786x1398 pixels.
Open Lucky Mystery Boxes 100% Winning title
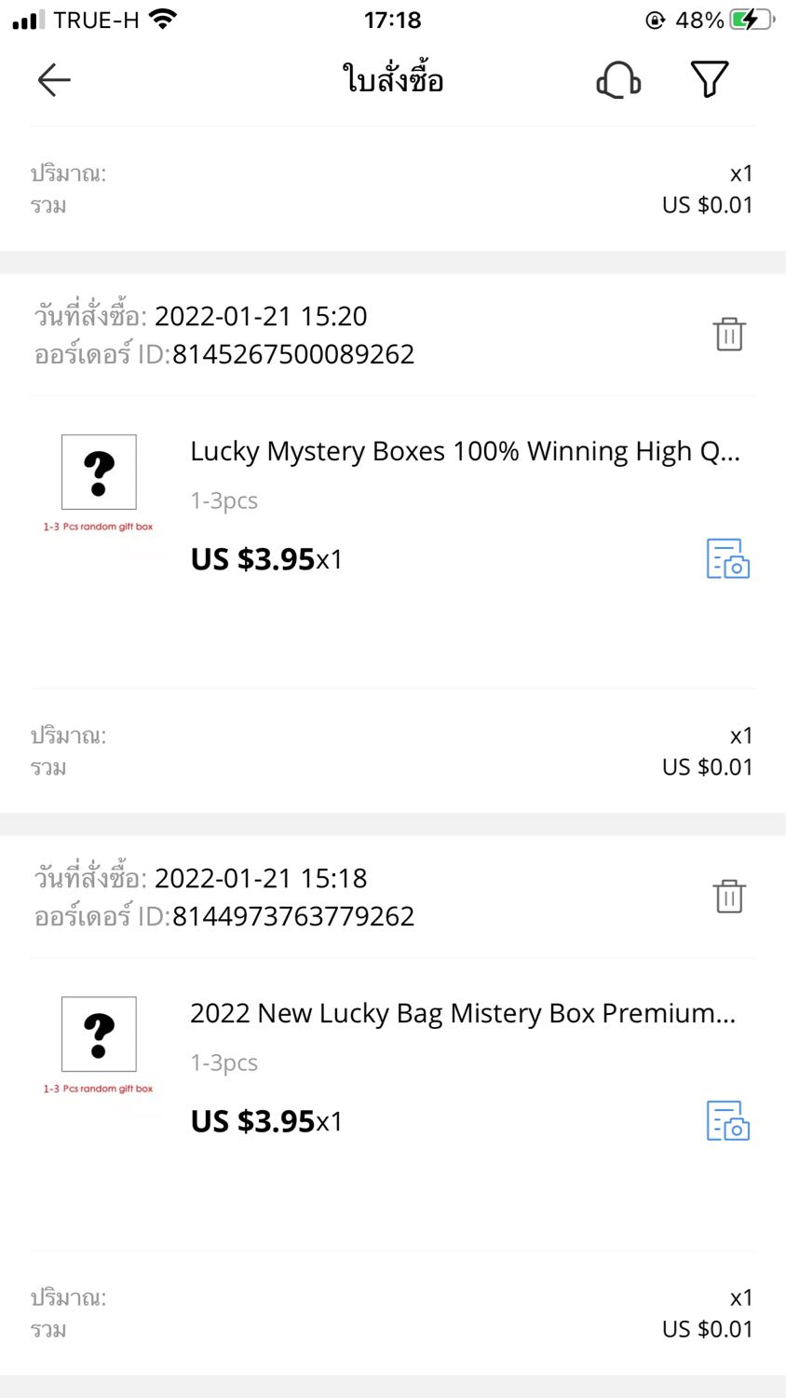point(465,451)
